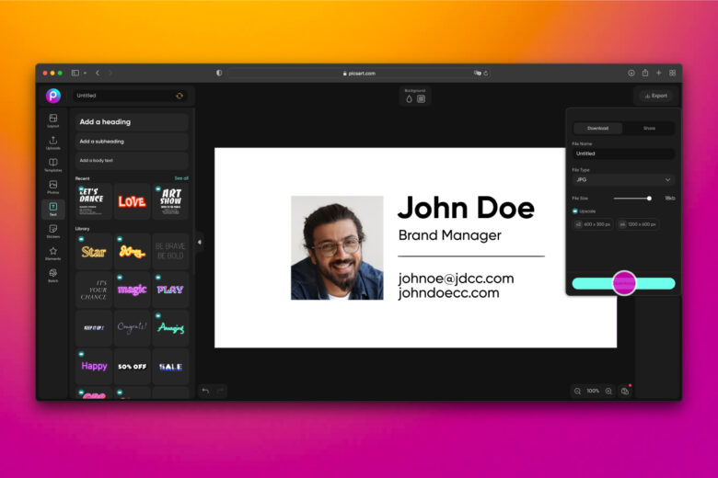Click the See all link for recent texts
The width and height of the screenshot is (718, 478).
click(x=181, y=178)
